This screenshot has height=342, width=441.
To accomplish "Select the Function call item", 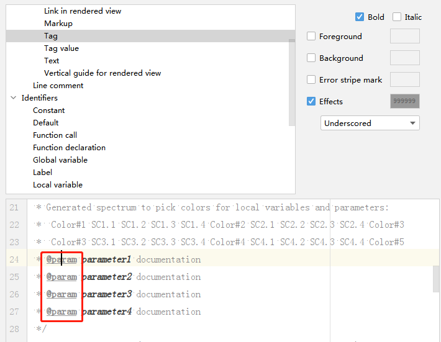I will [55, 135].
